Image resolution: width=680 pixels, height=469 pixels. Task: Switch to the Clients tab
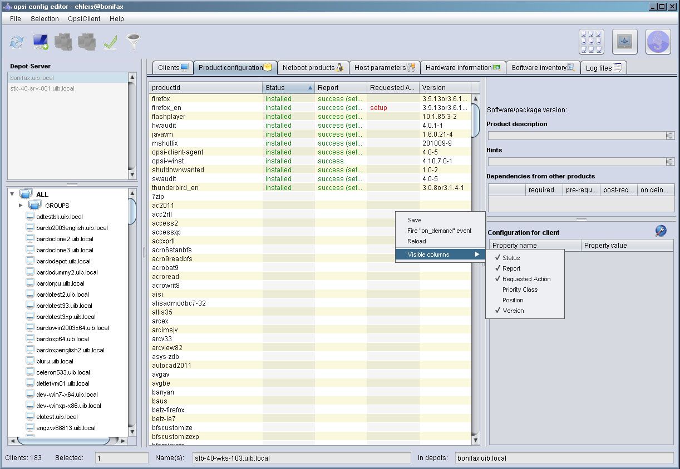pos(173,68)
